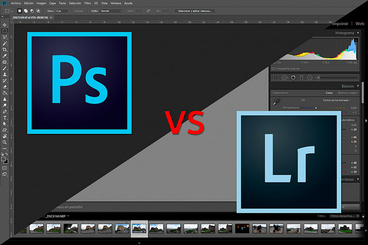Open the Como se ha tomado dropdown

pyautogui.click(x=337, y=100)
